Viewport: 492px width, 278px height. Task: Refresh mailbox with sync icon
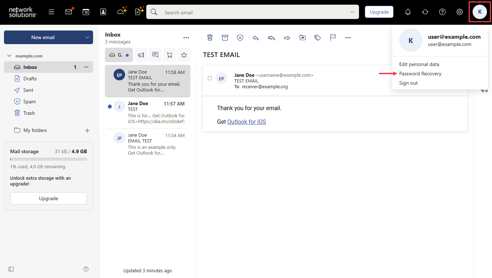pyautogui.click(x=425, y=12)
